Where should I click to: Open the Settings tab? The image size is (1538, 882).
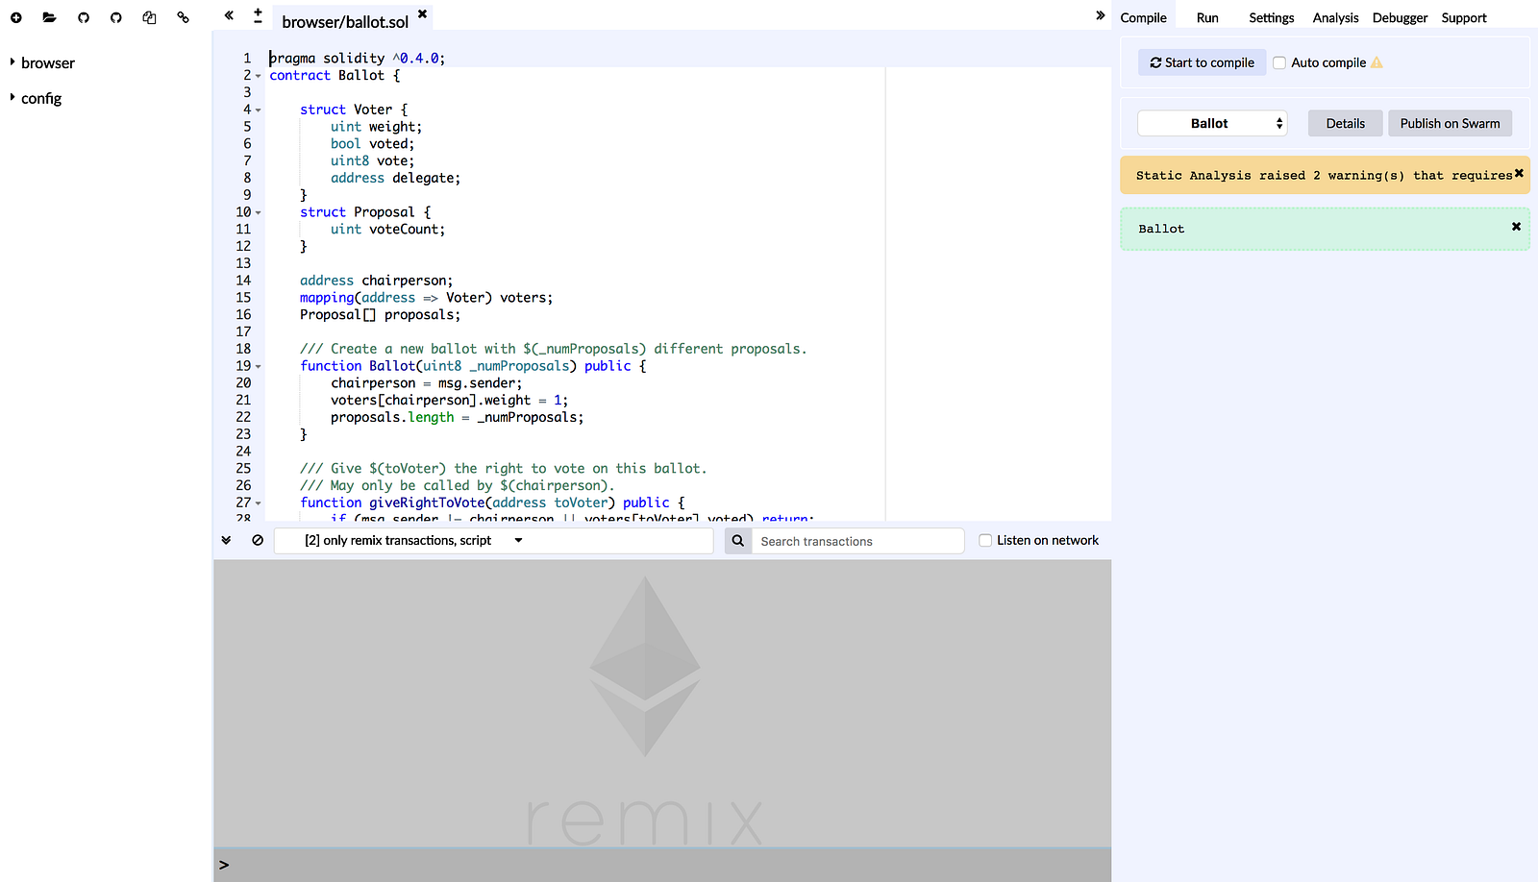click(x=1272, y=17)
